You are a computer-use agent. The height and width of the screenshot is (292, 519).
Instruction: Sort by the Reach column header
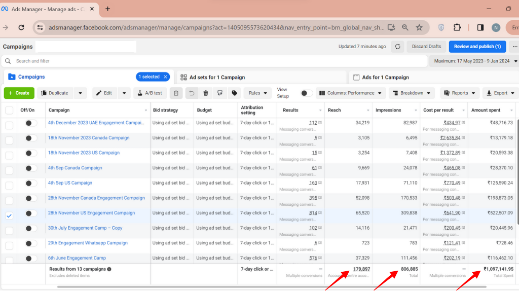[x=348, y=110]
